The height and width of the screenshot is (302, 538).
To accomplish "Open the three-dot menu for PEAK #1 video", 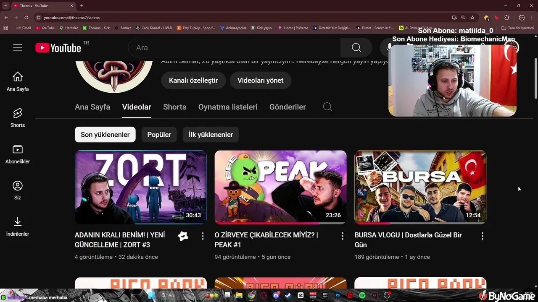I will tap(343, 236).
